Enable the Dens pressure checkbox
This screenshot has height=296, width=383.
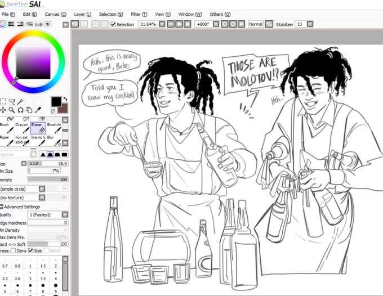(x=14, y=251)
